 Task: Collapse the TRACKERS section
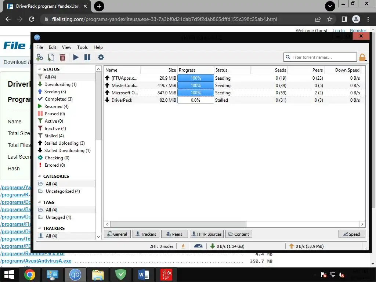pyautogui.click(x=40, y=228)
